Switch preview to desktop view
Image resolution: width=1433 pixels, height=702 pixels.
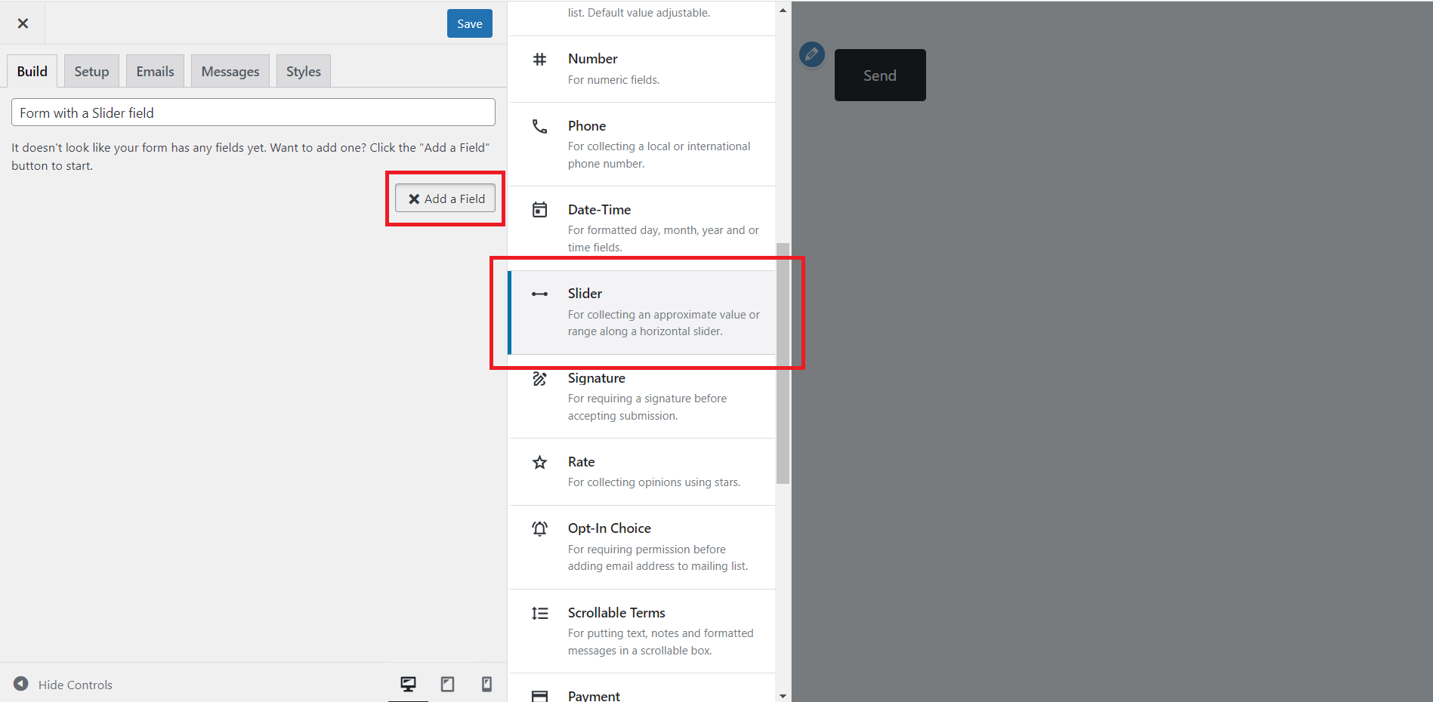(x=409, y=684)
